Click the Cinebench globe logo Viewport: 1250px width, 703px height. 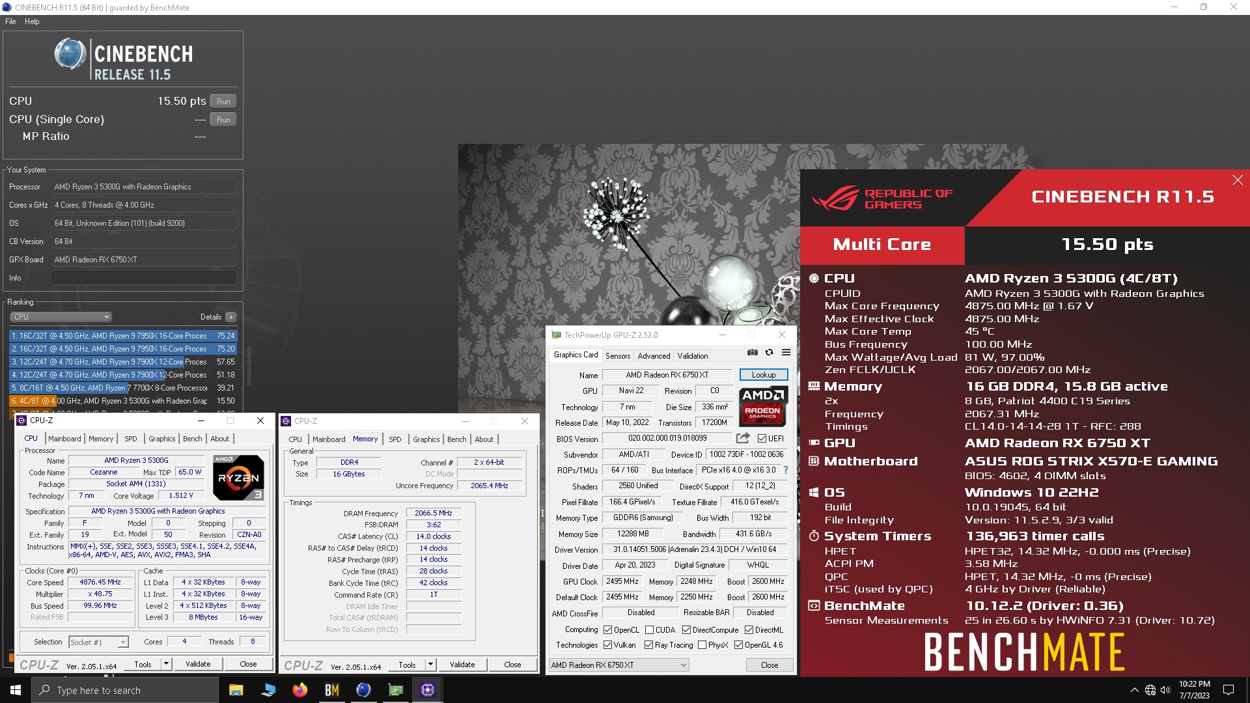point(70,54)
